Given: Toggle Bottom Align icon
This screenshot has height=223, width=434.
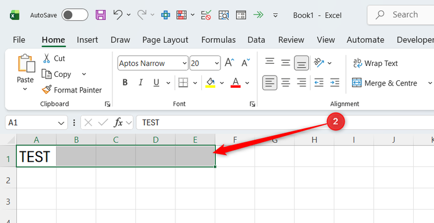Looking at the screenshot, I should [x=301, y=63].
